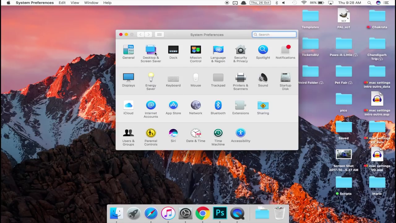Click the back arrow in toolbar

(x=140, y=34)
